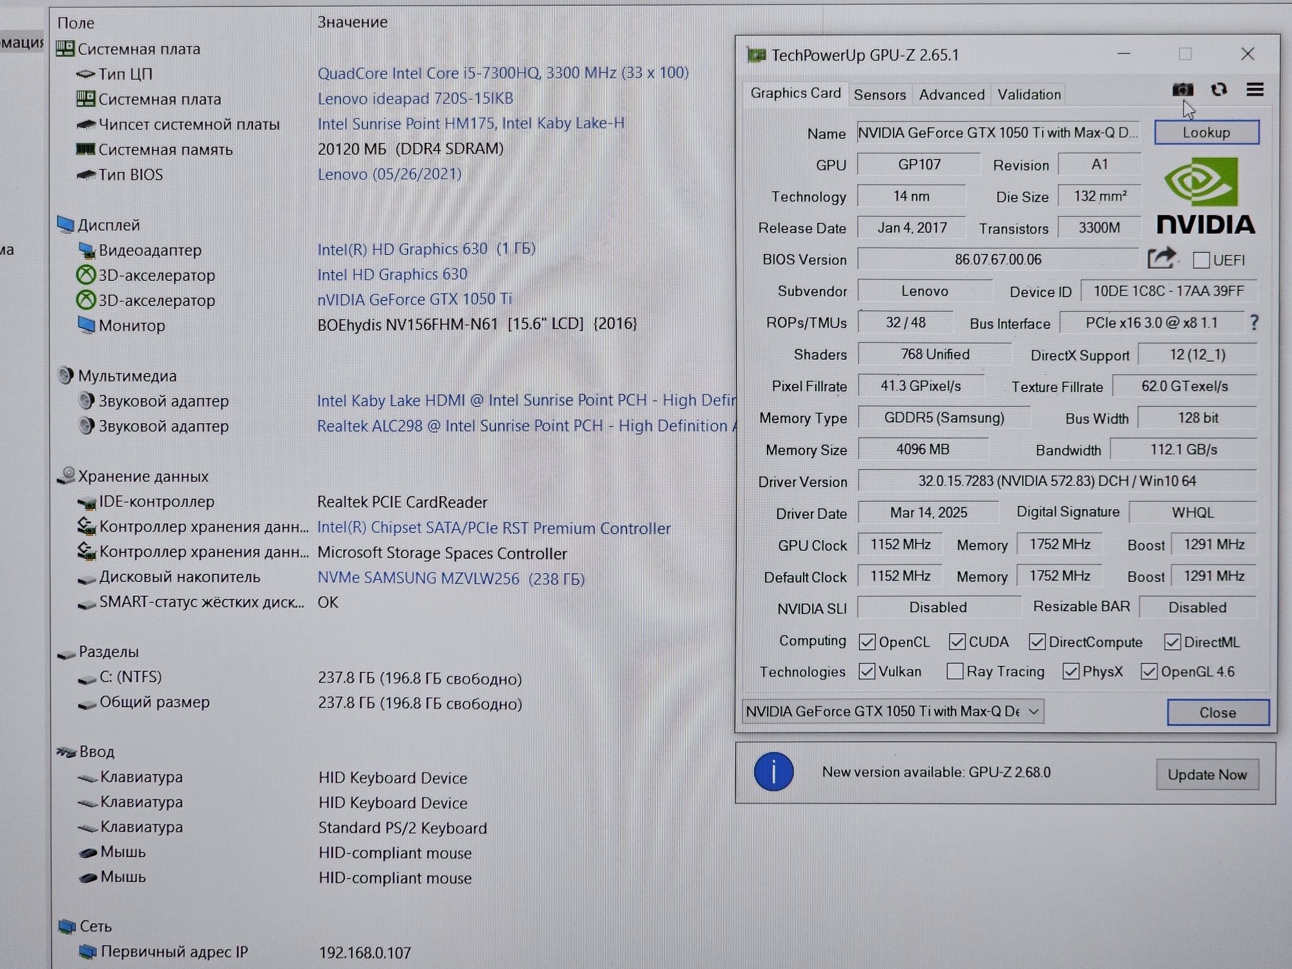This screenshot has height=969, width=1292.
Task: Open the Intel Sunrise Point HM175 chipset link
Action: click(471, 123)
